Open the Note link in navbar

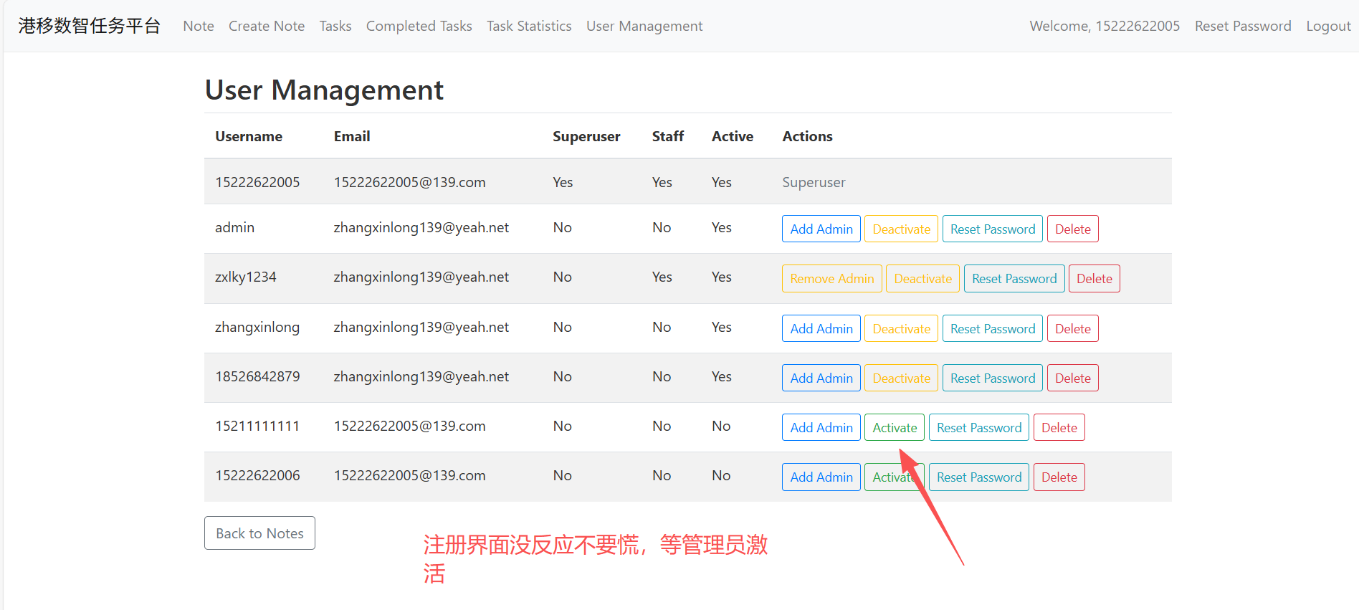(199, 27)
